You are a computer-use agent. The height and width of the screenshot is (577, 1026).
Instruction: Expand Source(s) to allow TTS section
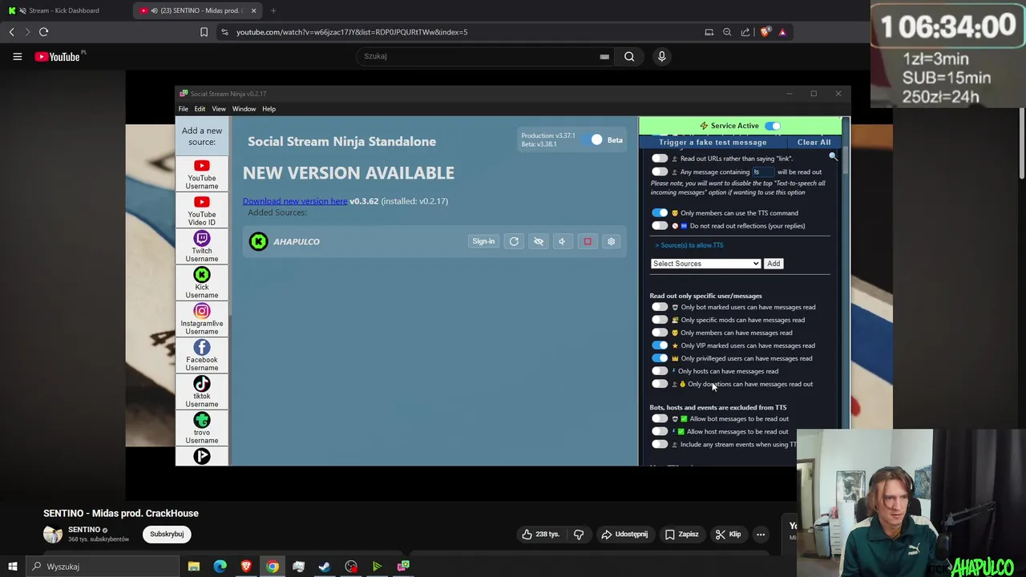689,245
